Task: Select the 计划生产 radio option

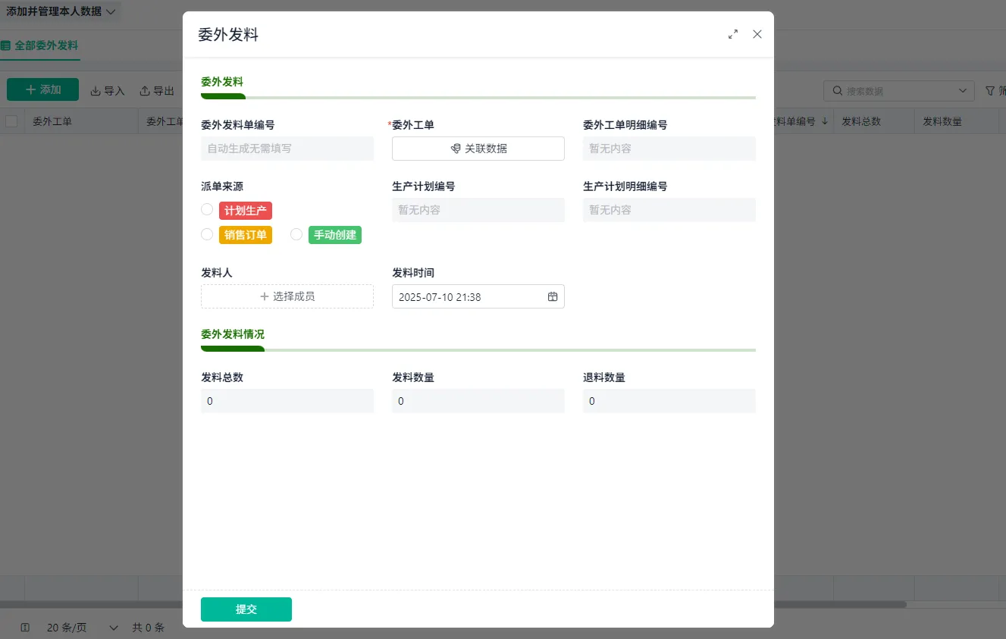Action: click(x=207, y=210)
